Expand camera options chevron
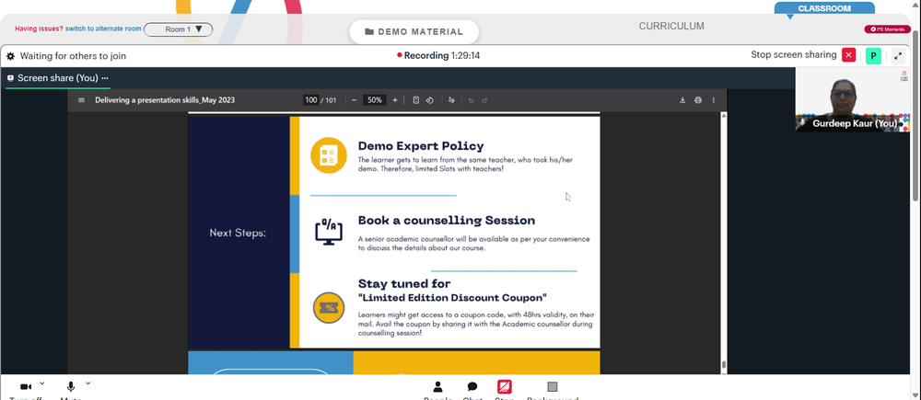 click(x=42, y=383)
